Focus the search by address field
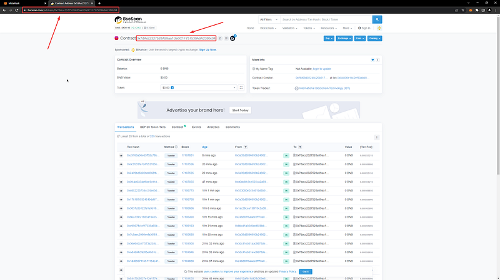Image resolution: width=500 pixels, height=280 pixels. [x=326, y=19]
